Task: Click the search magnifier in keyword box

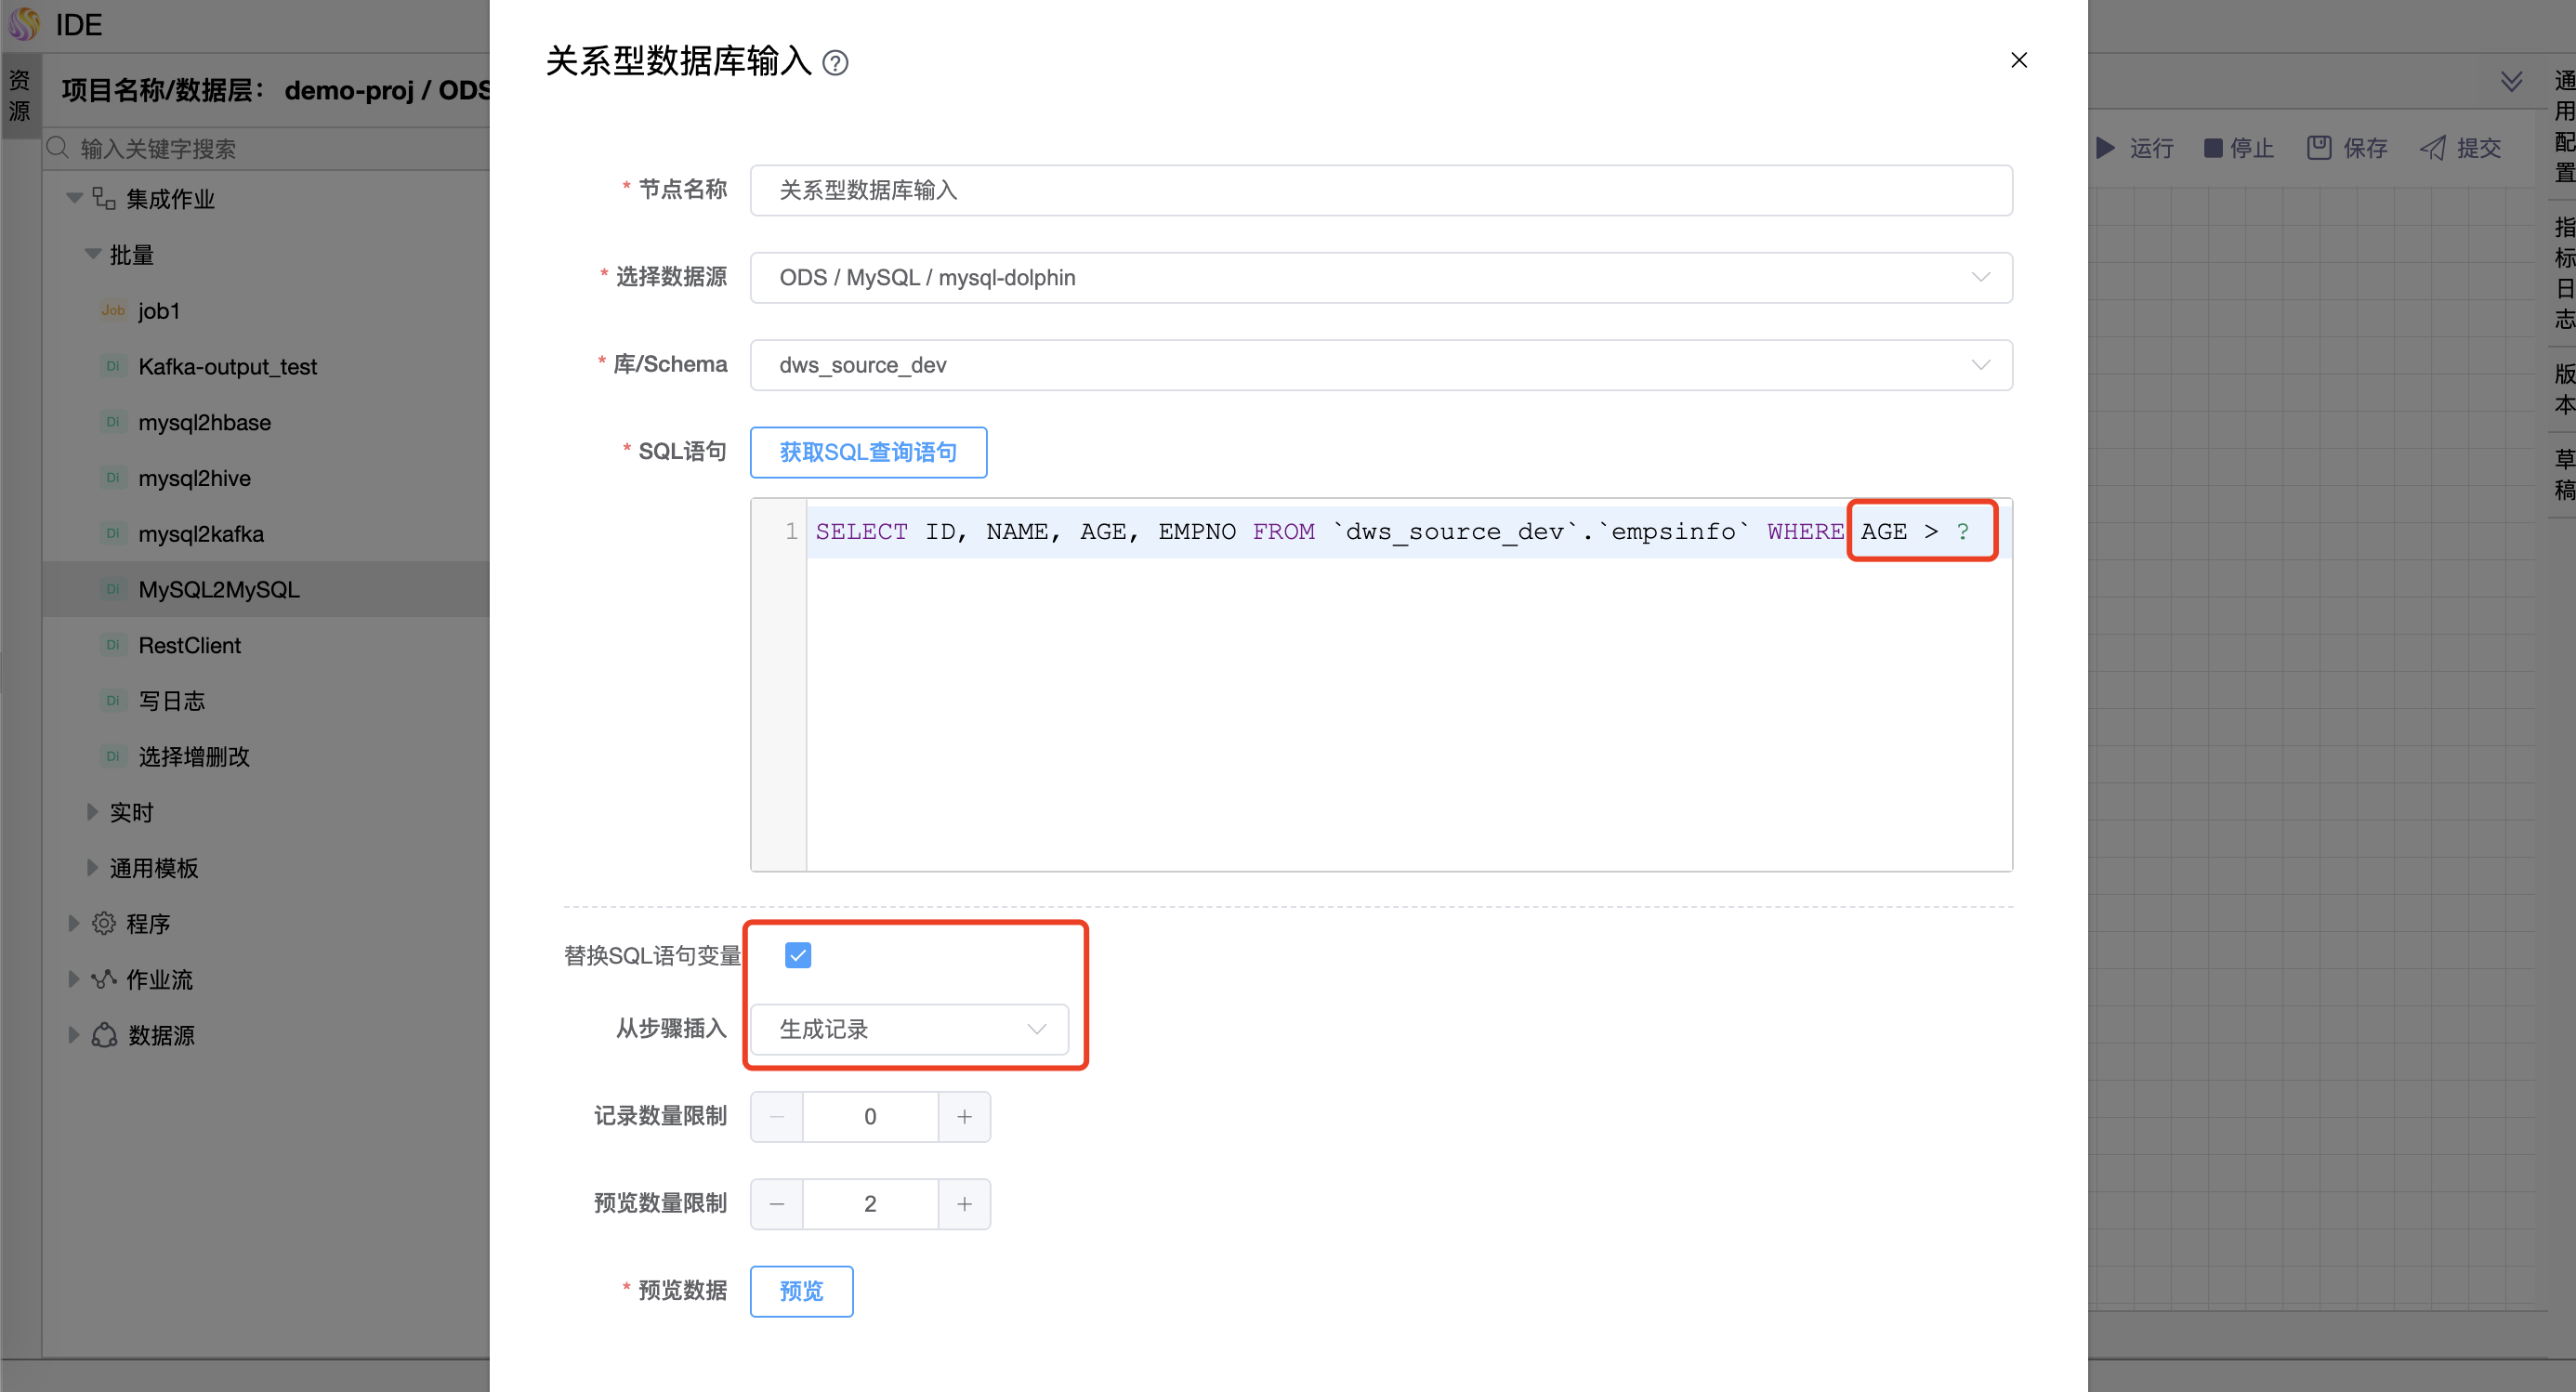Action: (57, 148)
